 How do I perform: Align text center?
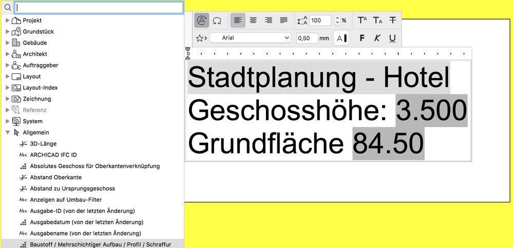point(253,21)
